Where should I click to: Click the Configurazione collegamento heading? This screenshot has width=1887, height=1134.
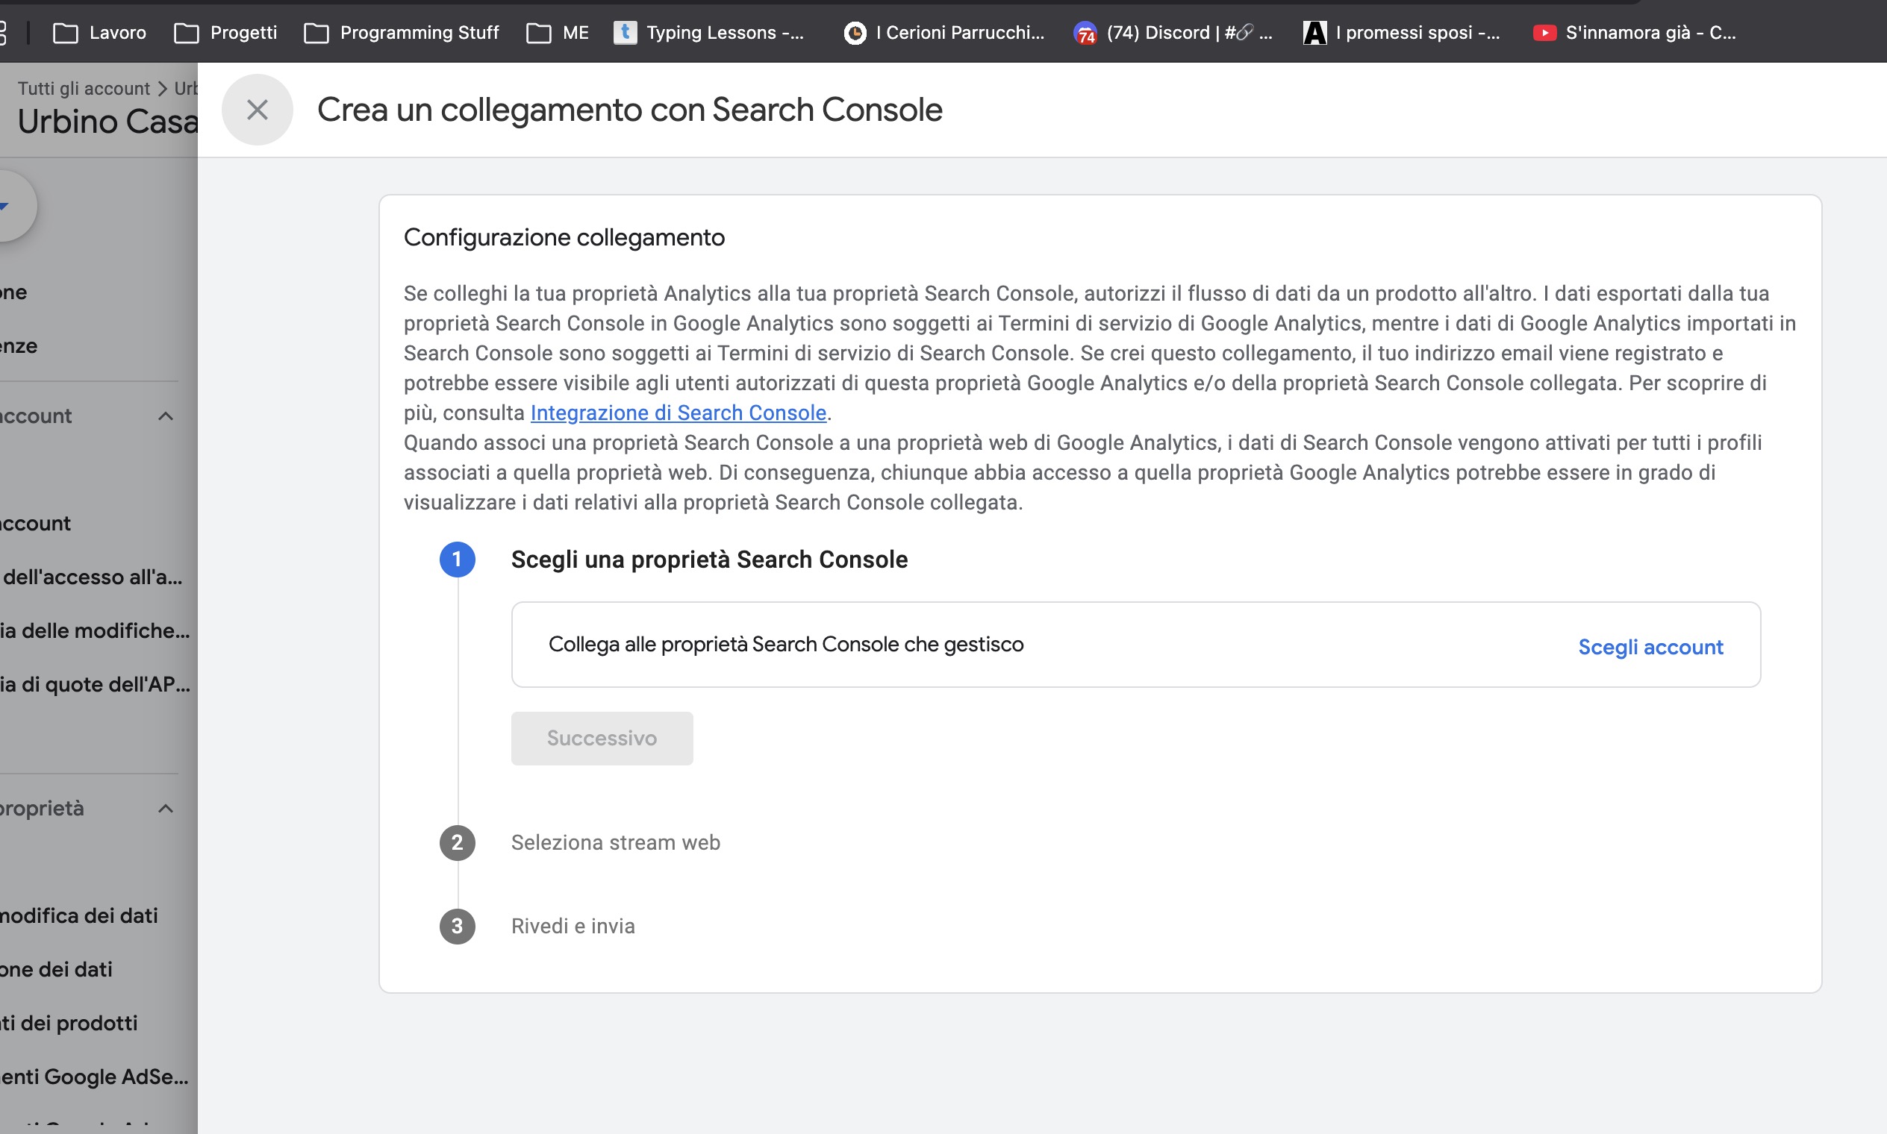coord(564,237)
